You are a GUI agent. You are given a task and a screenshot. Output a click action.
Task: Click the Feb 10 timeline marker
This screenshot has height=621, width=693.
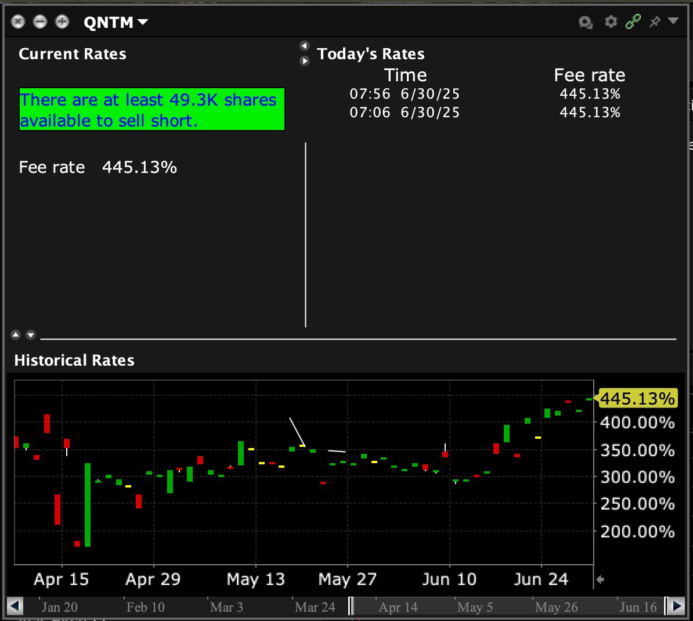tap(146, 607)
